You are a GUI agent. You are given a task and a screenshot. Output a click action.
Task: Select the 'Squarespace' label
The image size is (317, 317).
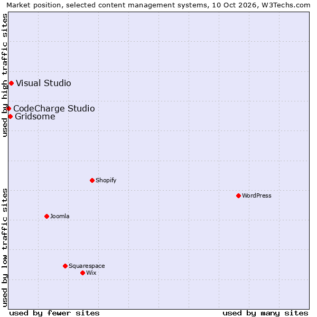click(87, 266)
